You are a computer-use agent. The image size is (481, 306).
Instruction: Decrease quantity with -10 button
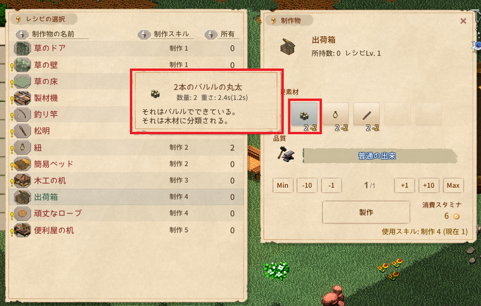point(307,185)
